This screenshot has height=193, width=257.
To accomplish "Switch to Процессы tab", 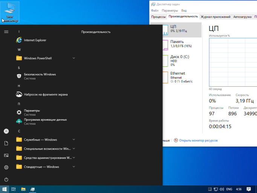I will 158,17.
